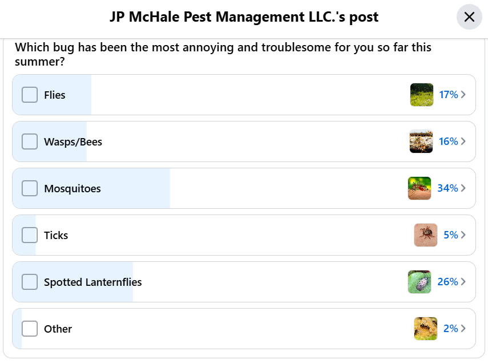Expand voters chevron next to 17%
This screenshot has height=364, width=488.
pos(463,95)
